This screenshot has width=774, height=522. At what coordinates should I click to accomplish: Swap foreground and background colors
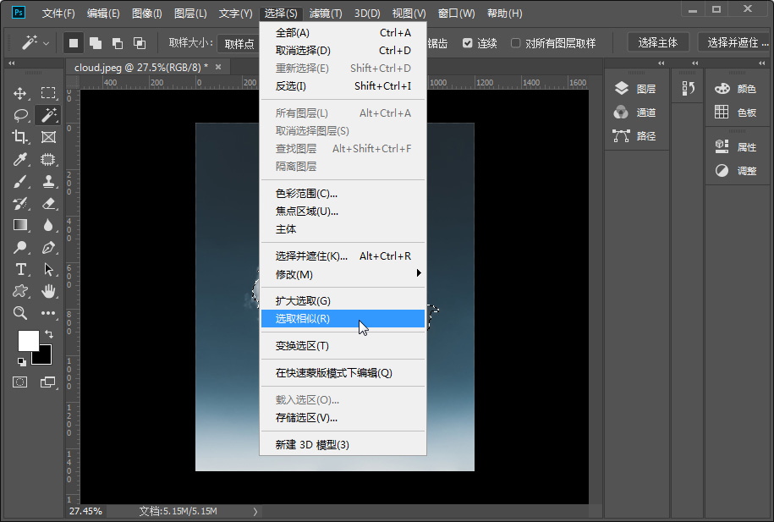49,334
